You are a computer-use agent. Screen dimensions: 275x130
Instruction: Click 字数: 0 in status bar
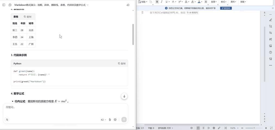[x=151, y=128]
